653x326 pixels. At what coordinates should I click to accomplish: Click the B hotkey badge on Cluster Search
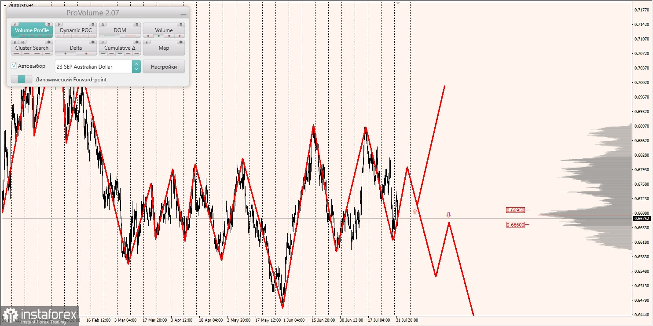(x=15, y=42)
